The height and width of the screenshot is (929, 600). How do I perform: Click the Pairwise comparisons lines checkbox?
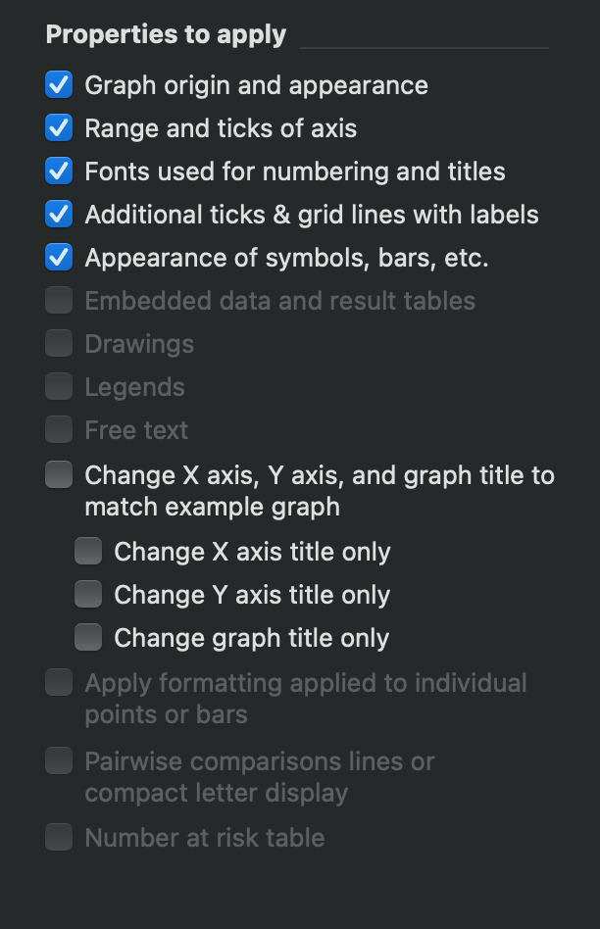click(x=58, y=761)
